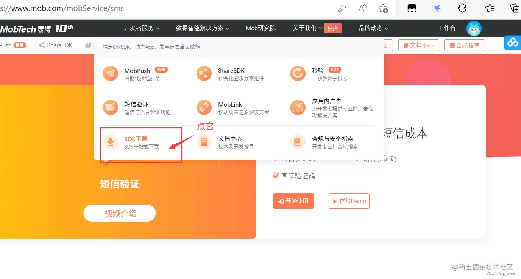Add the page to browser favorites (star icon)
521x279 pixels.
[383, 8]
